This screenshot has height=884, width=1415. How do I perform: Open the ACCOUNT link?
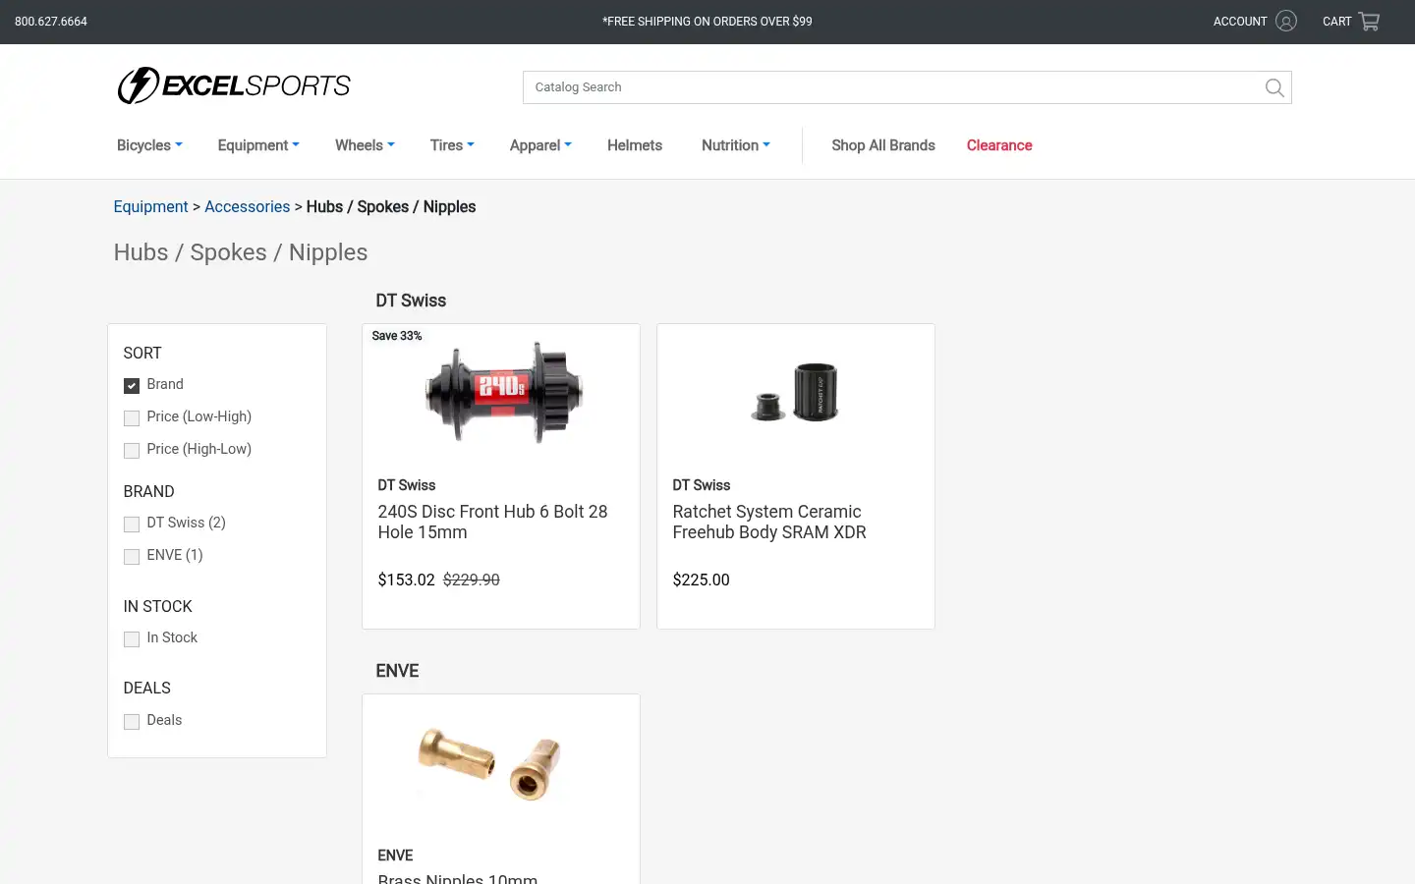pos(1240,21)
